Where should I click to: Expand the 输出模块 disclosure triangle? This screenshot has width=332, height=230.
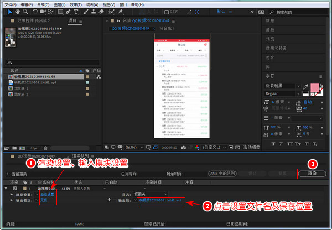12,200
